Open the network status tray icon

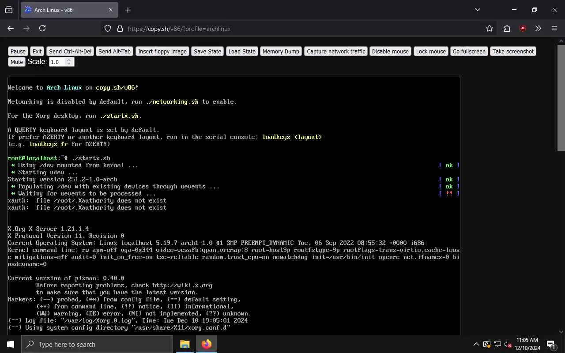[497, 344]
